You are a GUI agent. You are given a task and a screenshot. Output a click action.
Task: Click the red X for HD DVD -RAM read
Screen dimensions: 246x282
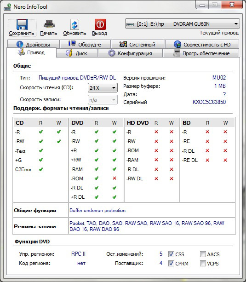(156, 160)
